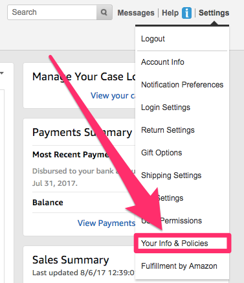Select Fulfillment by Amazon option
Screen dimensions: 244x283
point(179,266)
